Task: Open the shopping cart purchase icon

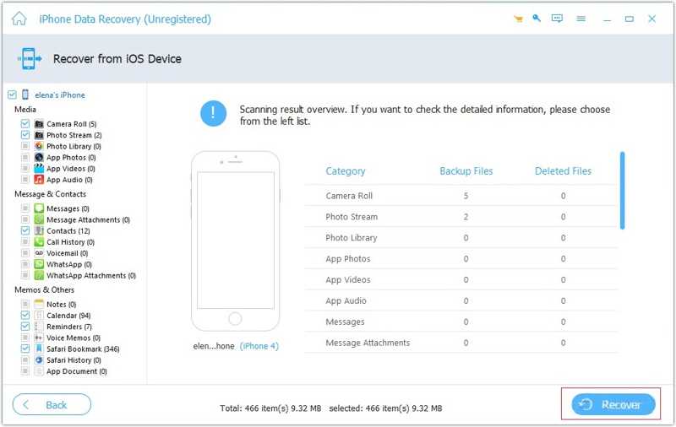Action: [x=518, y=19]
